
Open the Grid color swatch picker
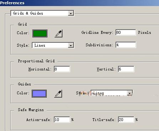tap(40, 33)
